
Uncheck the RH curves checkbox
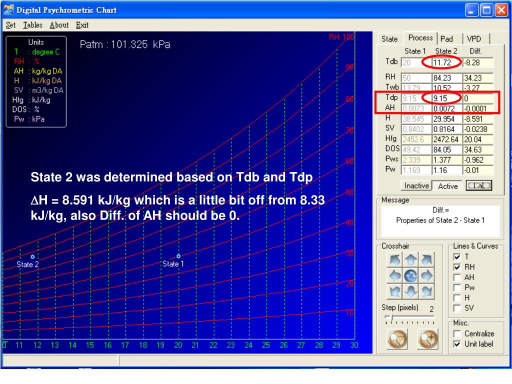coord(457,267)
